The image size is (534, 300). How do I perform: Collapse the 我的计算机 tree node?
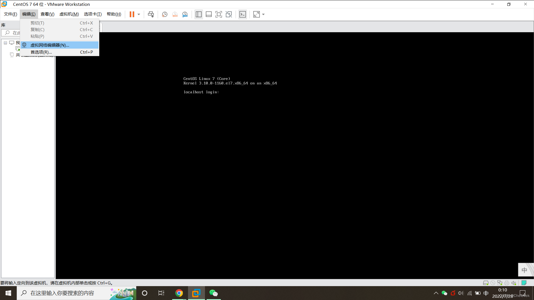5,43
